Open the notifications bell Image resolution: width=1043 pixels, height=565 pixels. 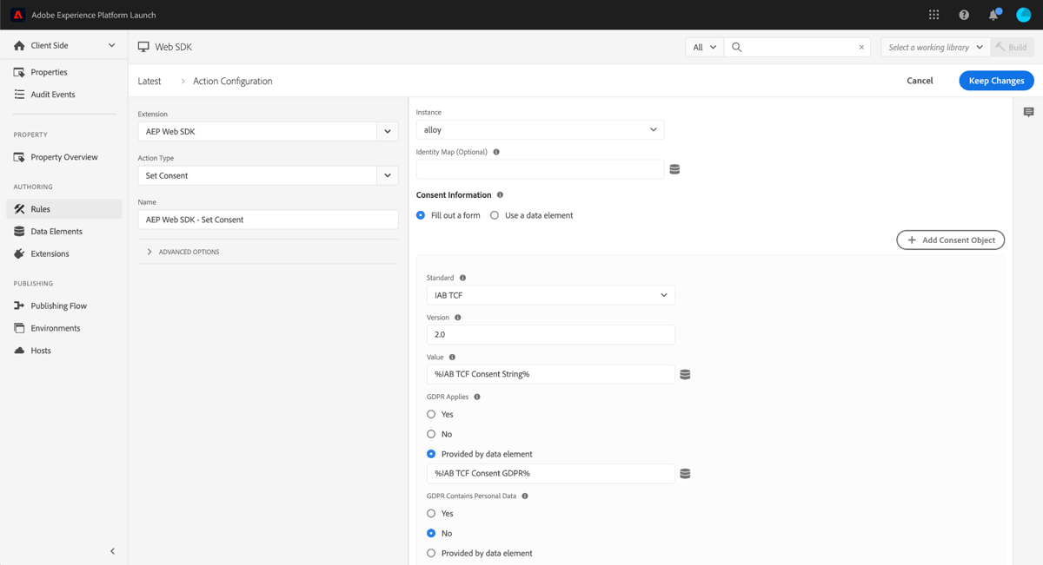pos(993,14)
